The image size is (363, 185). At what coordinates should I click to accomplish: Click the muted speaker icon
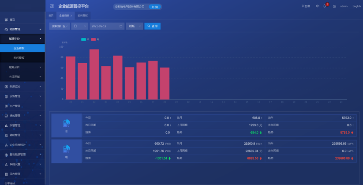click(x=317, y=6)
